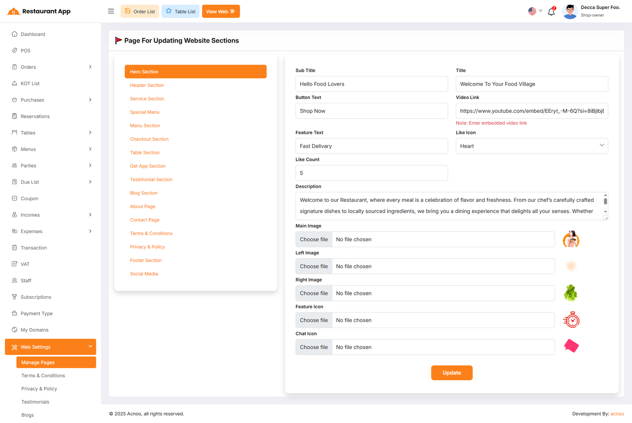Screen dimensions: 632x423
Task: Click user profile avatar
Action: (x=570, y=11)
